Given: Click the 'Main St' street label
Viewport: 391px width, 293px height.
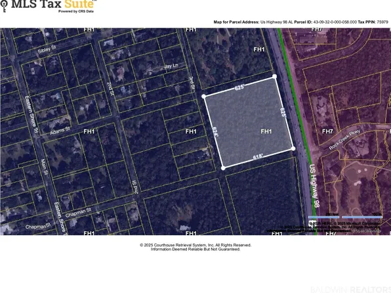Looking at the screenshot, I should pyautogui.click(x=44, y=167).
